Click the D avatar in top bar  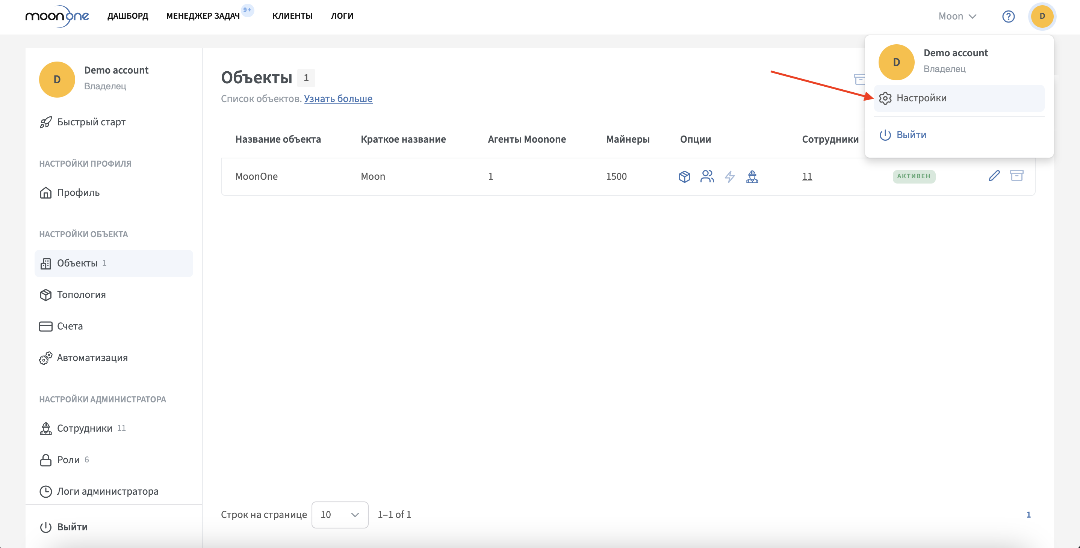pos(1042,16)
